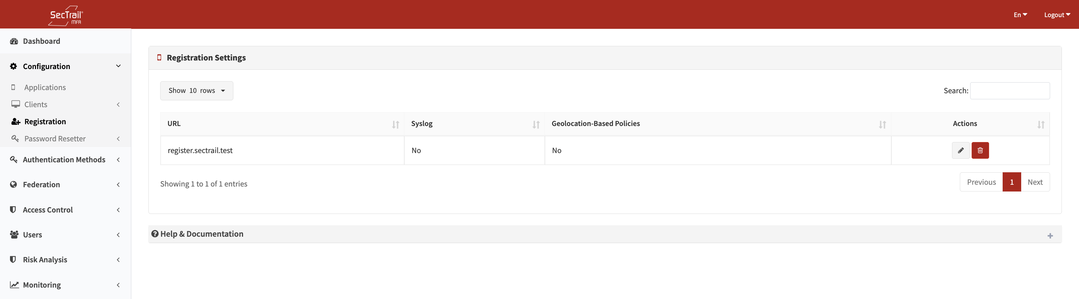Expand the Password Resetter chevron
Screen dimensions: 1079x299
118,138
